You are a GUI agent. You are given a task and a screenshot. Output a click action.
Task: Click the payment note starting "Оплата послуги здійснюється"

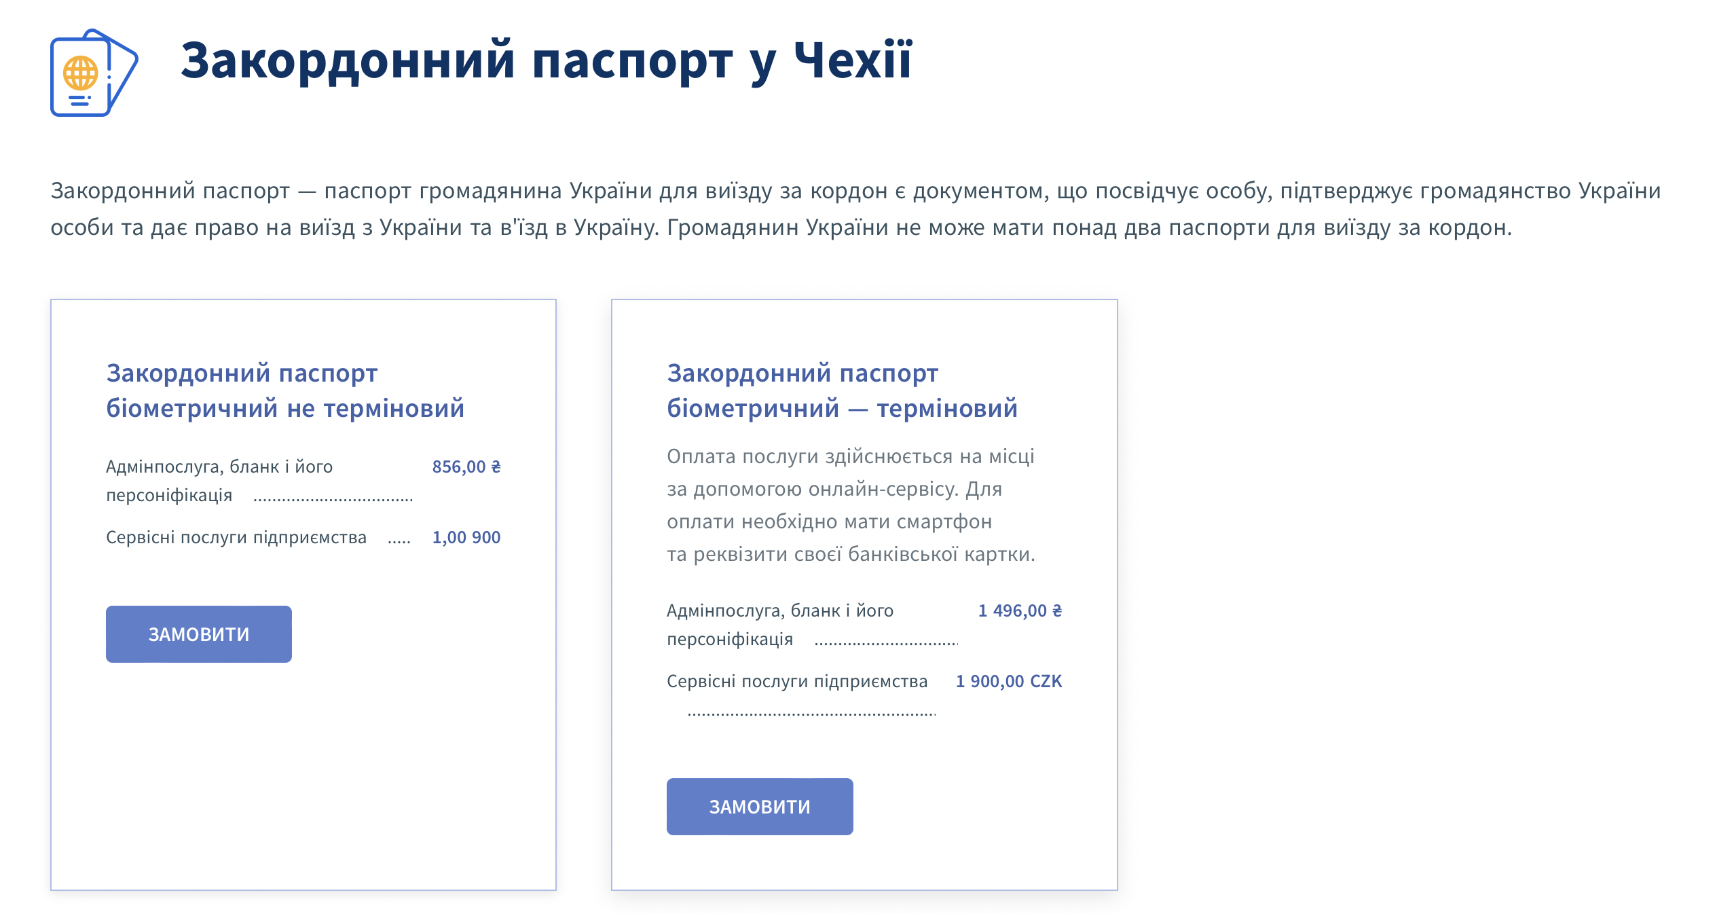851,505
